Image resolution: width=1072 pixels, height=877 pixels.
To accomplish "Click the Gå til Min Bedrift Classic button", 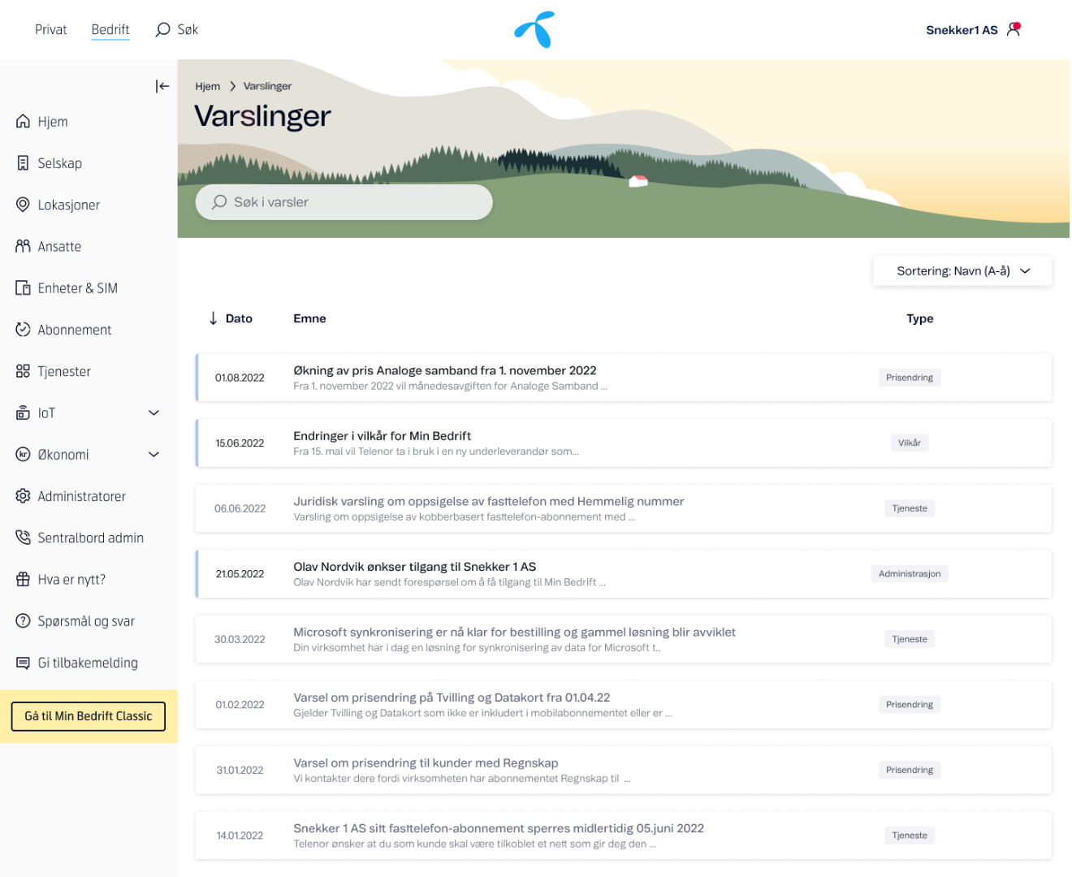I will click(x=89, y=716).
